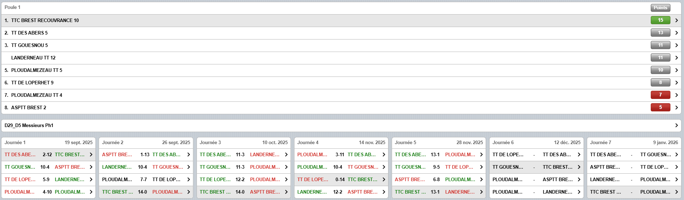Open the 14-0 match in Journée 3
This screenshot has width=684, height=200.
point(240,192)
